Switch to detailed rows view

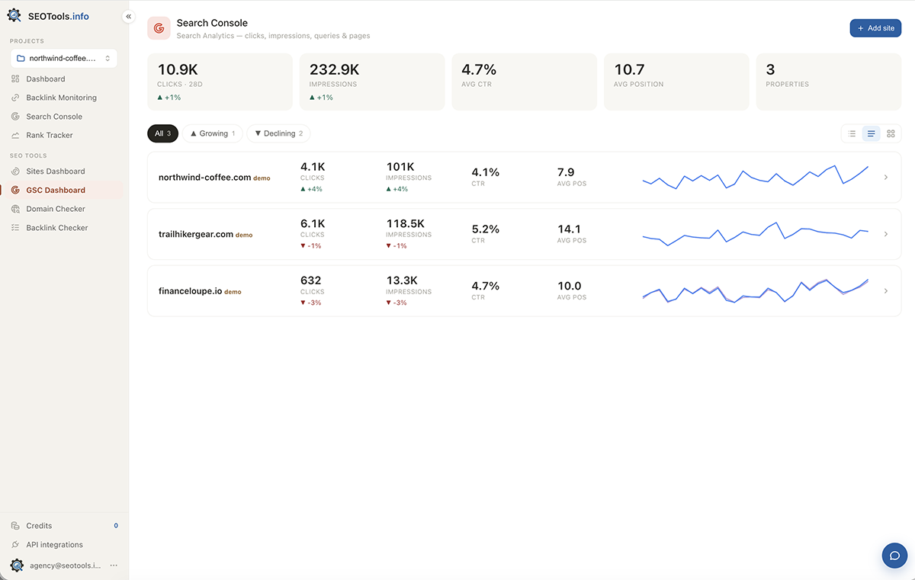tap(871, 133)
